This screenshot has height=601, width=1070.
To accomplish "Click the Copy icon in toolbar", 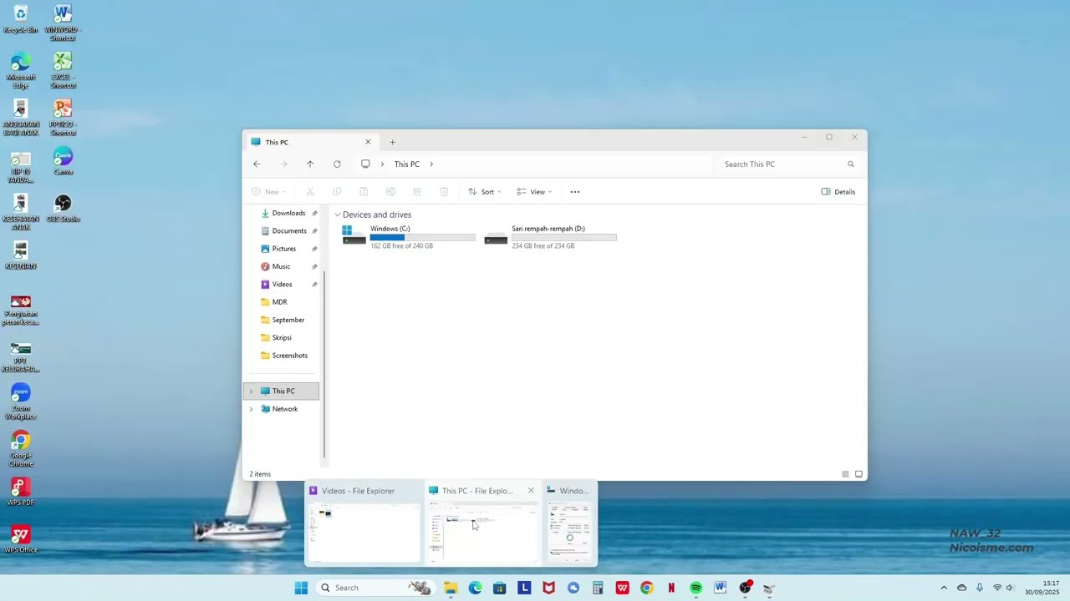I will click(337, 192).
